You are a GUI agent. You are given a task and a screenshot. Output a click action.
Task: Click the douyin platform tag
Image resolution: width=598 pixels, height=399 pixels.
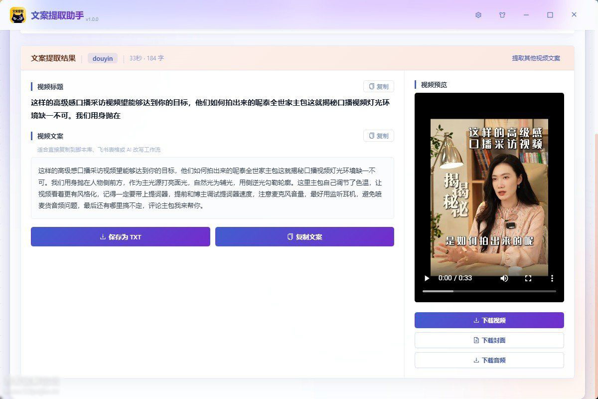click(x=103, y=58)
